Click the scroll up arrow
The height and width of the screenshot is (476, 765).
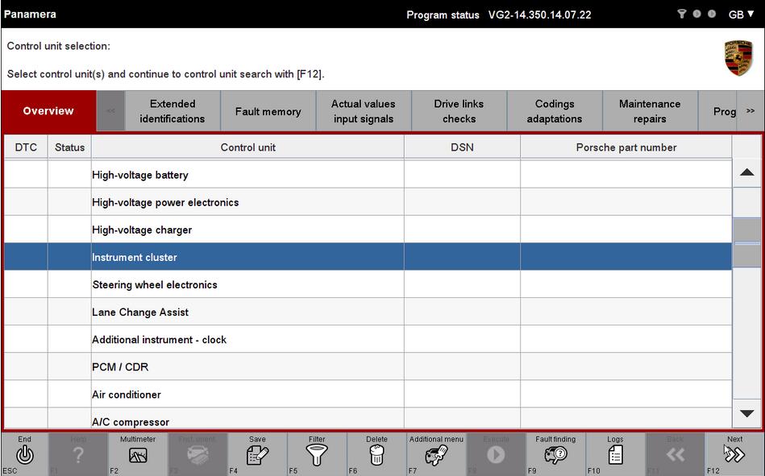747,172
